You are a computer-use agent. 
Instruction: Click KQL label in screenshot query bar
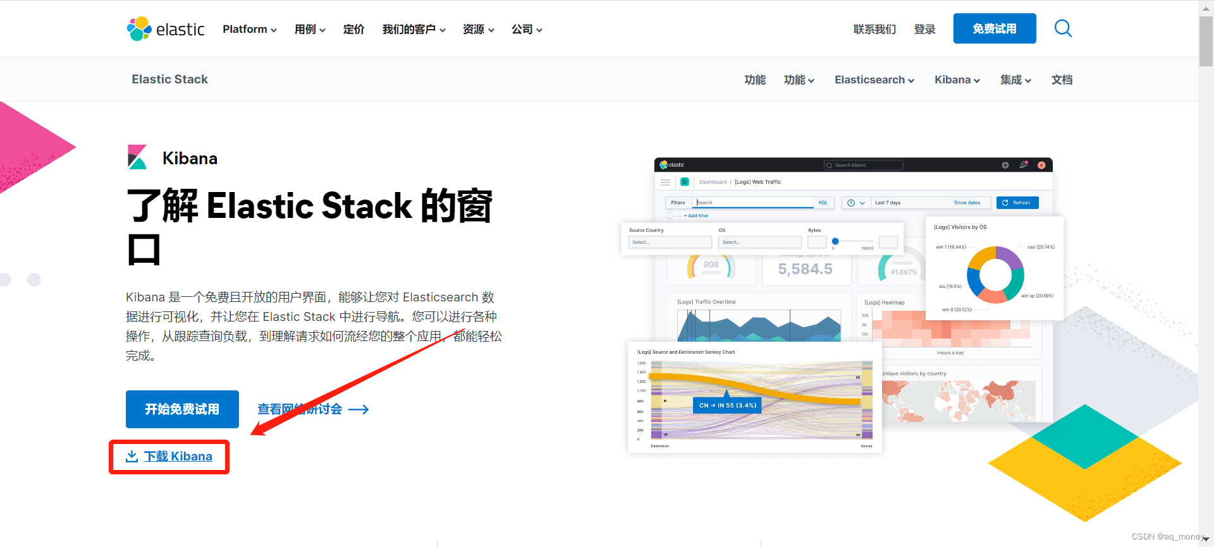823,203
